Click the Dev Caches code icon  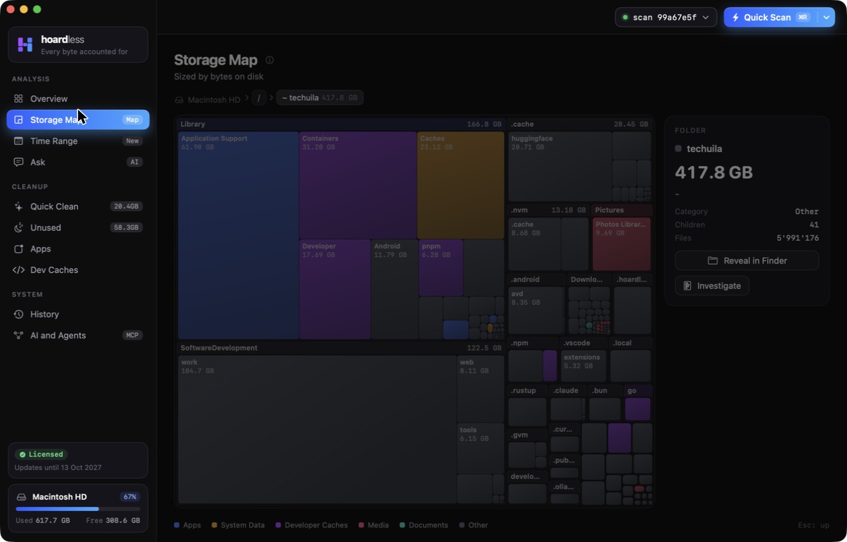coord(19,270)
